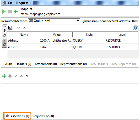Remove assertion with X icon
Screen dimensions: 140x120
point(16,76)
